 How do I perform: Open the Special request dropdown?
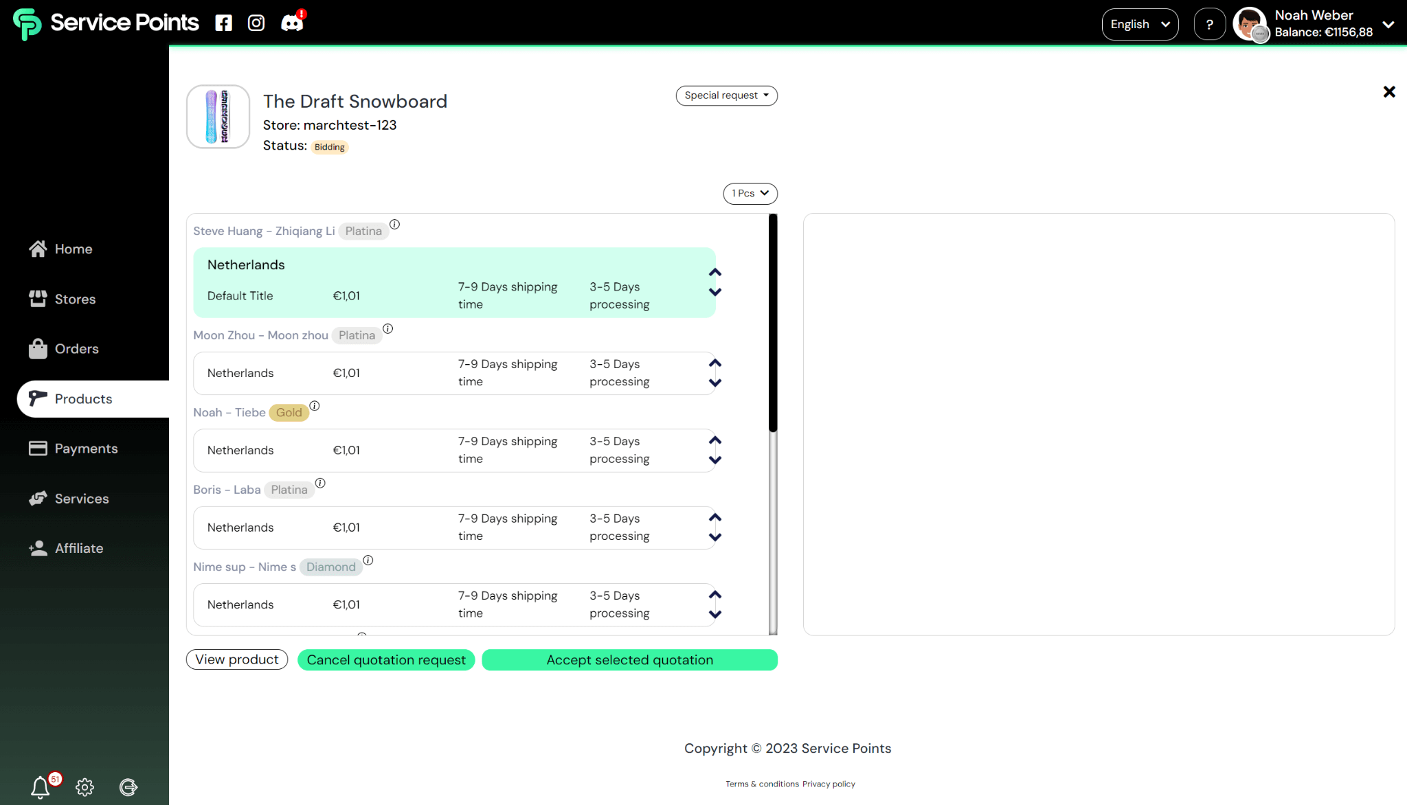[726, 95]
